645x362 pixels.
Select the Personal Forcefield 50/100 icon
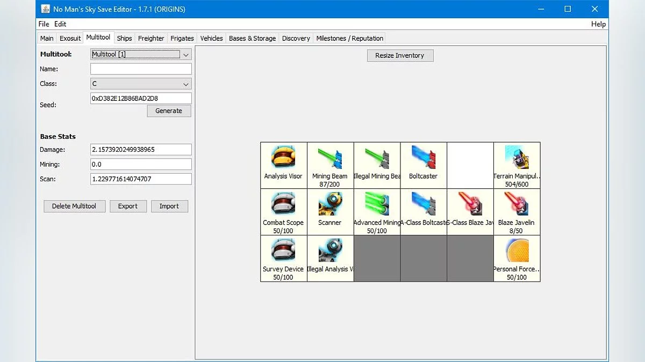pyautogui.click(x=517, y=251)
